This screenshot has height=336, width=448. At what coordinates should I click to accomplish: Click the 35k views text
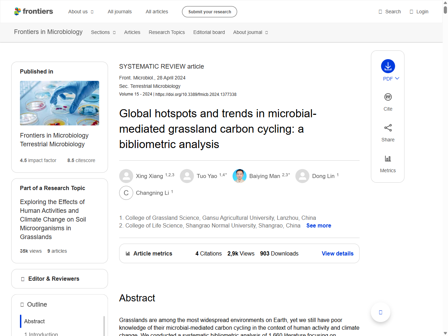pos(31,251)
